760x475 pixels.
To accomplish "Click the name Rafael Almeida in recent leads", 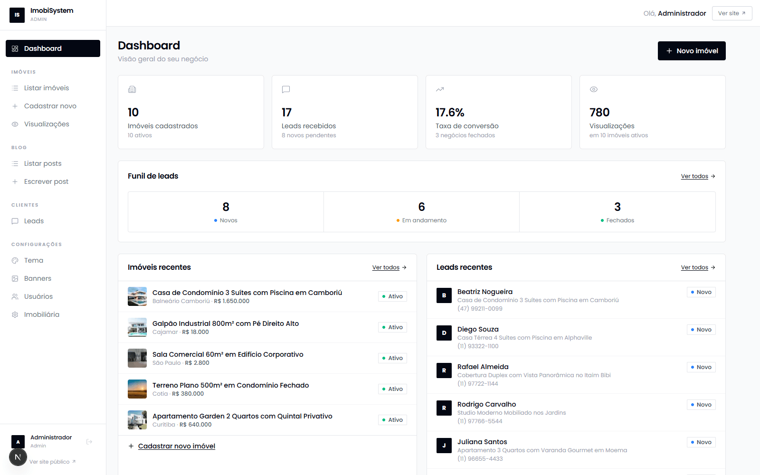I will coord(483,367).
